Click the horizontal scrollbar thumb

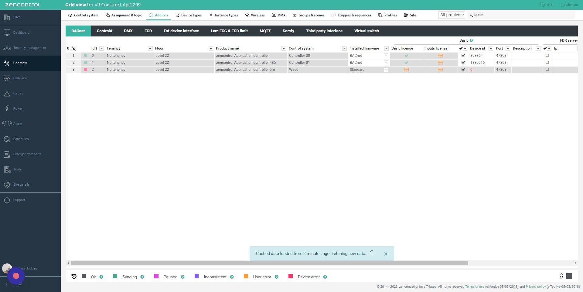269,263
